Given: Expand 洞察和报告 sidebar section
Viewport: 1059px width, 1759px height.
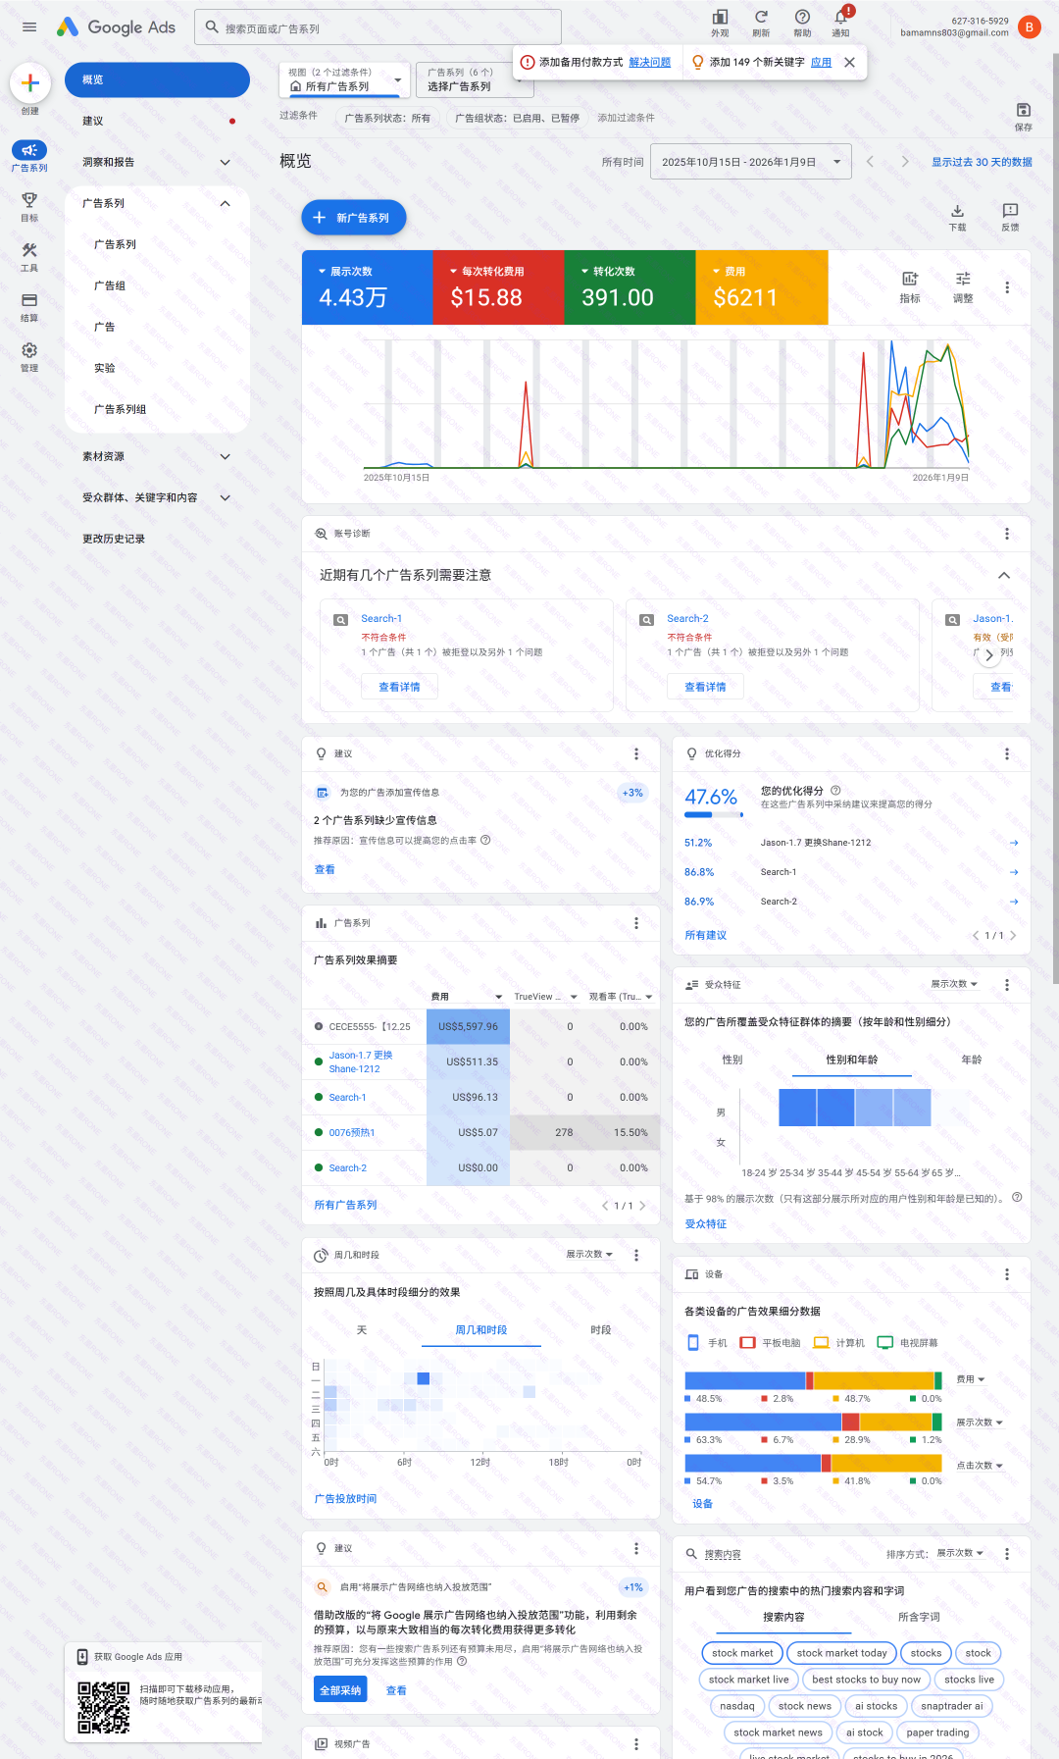Looking at the screenshot, I should [x=226, y=163].
